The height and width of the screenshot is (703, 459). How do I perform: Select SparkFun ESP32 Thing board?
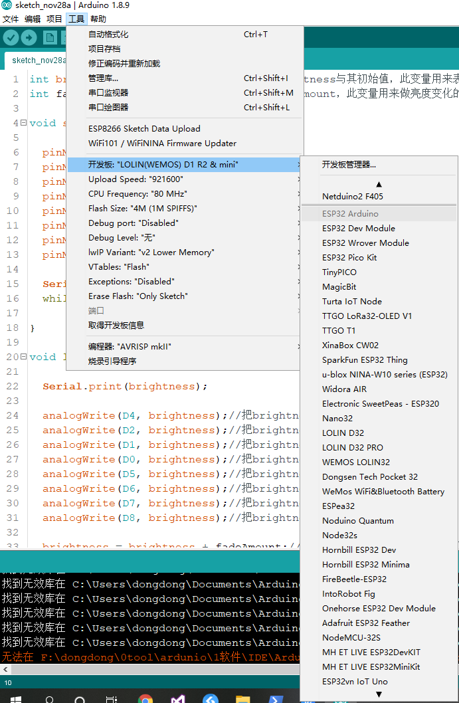pos(379,360)
